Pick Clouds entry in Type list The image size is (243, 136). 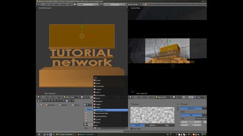pyautogui.click(x=110, y=119)
